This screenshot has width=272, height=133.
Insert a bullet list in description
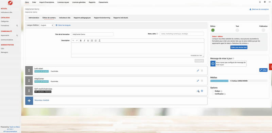(x=92, y=40)
